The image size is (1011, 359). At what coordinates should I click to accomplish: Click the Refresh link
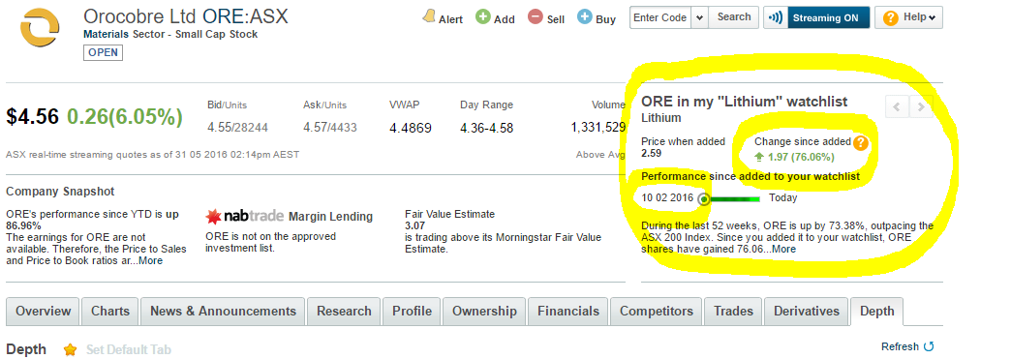click(900, 346)
